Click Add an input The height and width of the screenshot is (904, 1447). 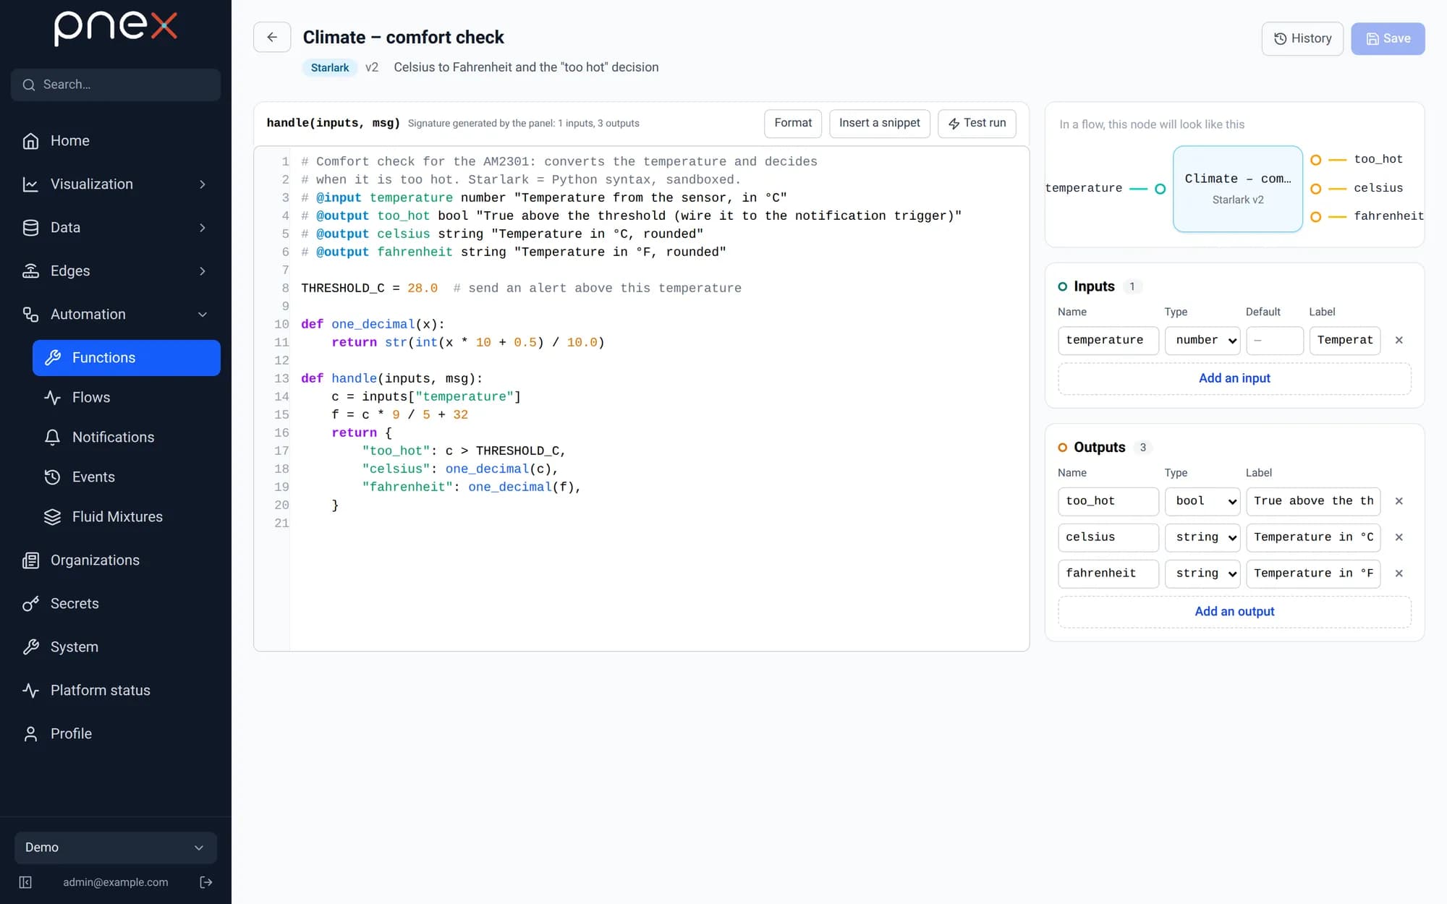point(1234,378)
